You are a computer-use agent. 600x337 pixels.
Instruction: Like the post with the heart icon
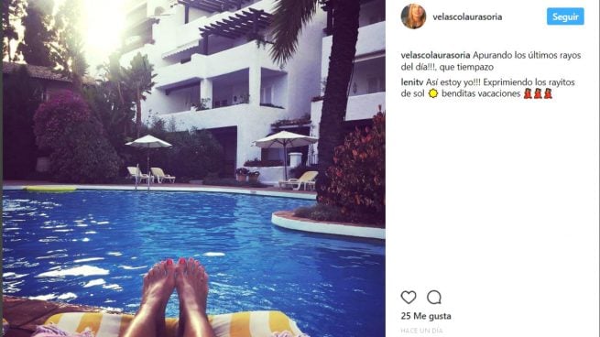click(x=409, y=298)
